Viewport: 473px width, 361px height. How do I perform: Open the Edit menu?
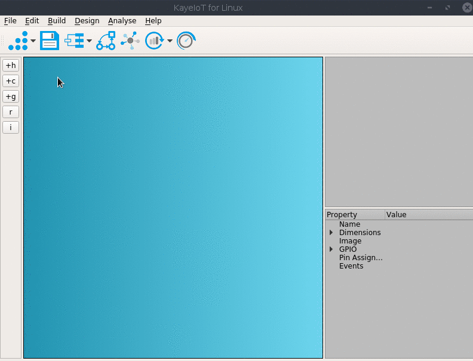pos(32,21)
